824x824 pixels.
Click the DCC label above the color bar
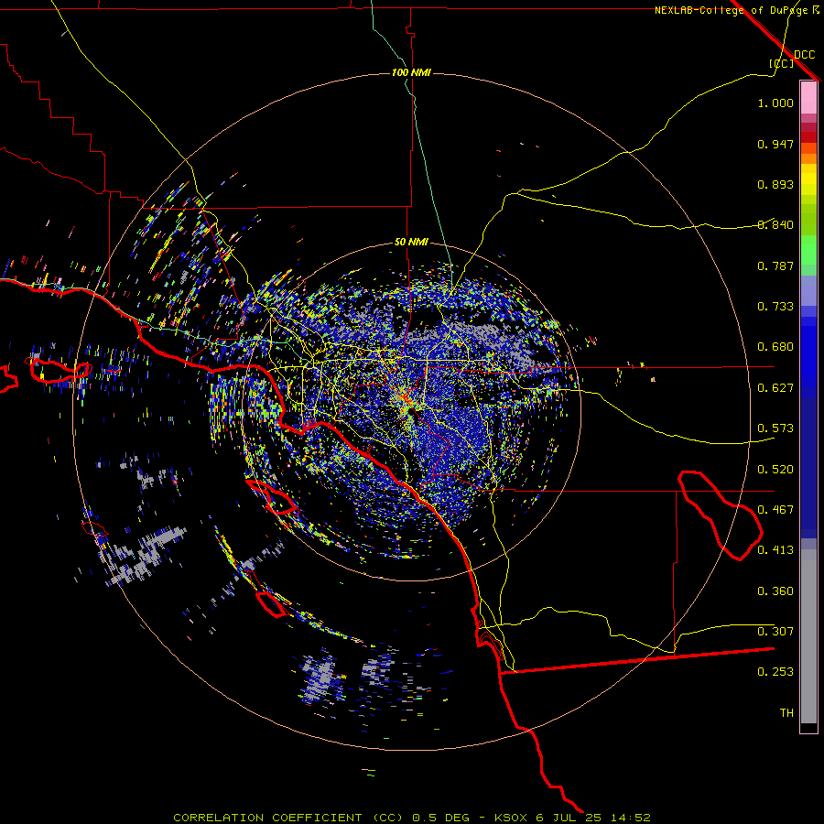(804, 55)
